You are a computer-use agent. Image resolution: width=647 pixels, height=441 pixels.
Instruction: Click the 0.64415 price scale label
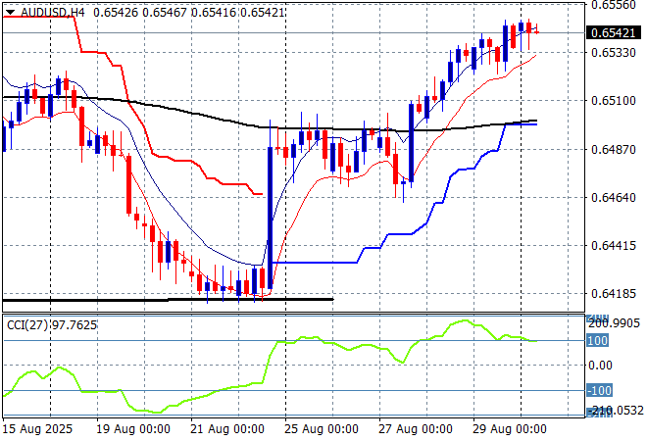click(616, 245)
